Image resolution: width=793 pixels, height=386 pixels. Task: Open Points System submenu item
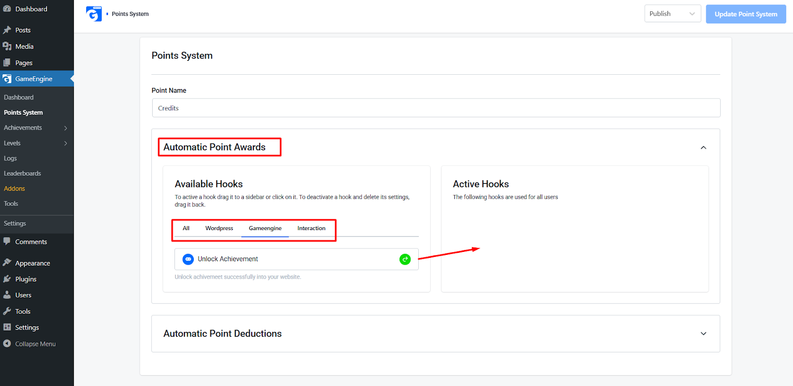pos(23,112)
